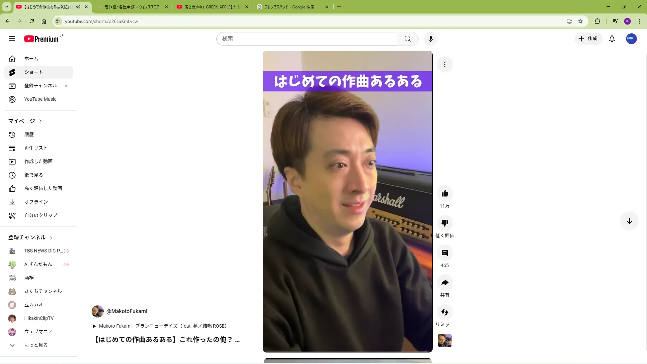Click the search magnifier button
The image size is (647, 364).
pyautogui.click(x=407, y=39)
